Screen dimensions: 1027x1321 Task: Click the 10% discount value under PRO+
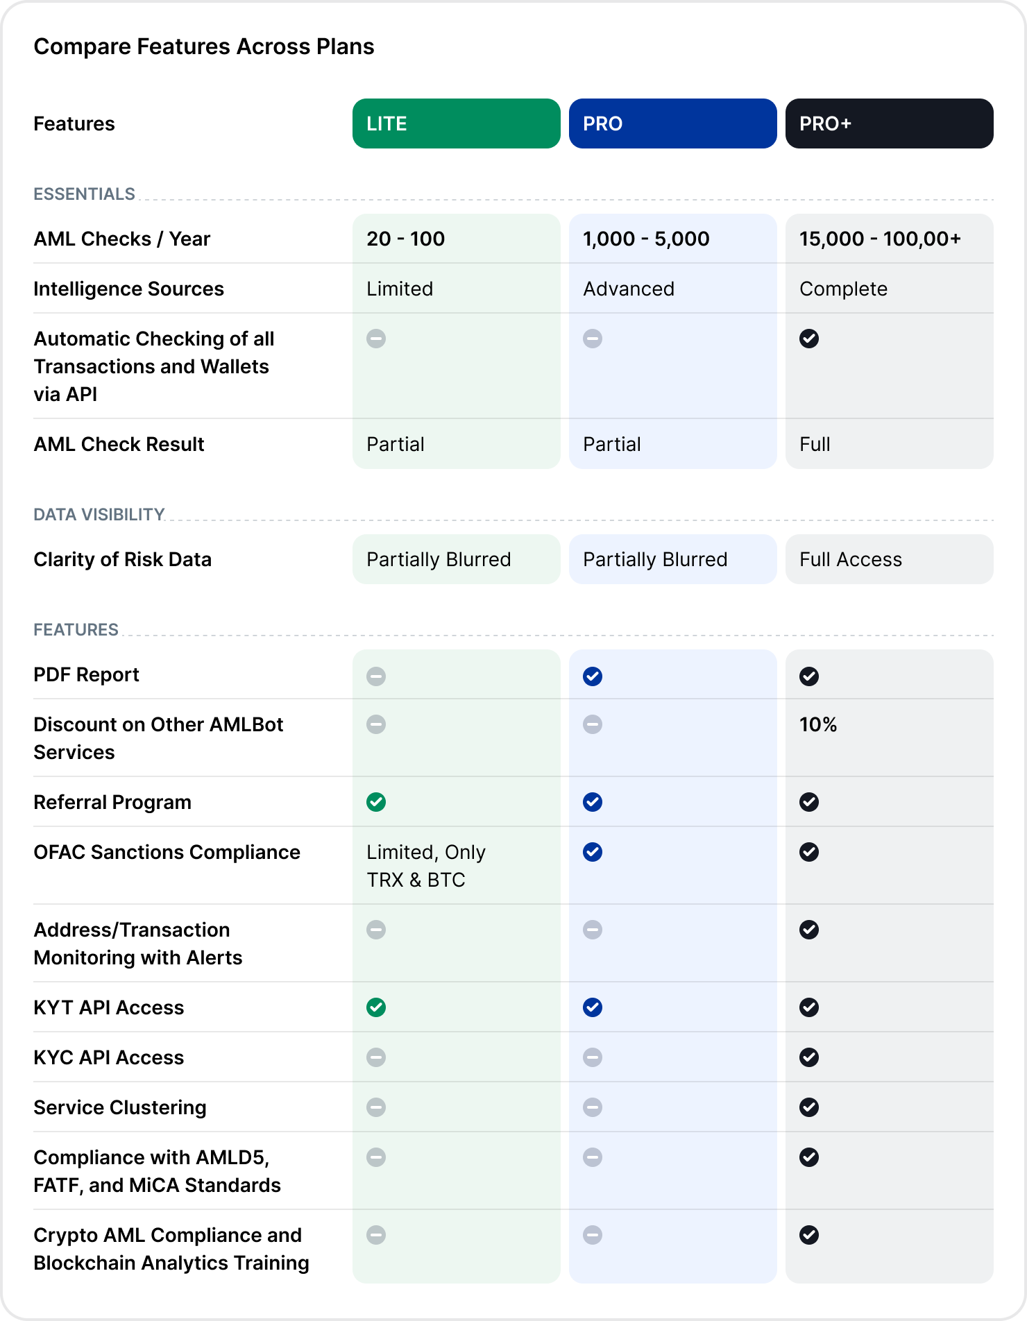[x=818, y=724]
